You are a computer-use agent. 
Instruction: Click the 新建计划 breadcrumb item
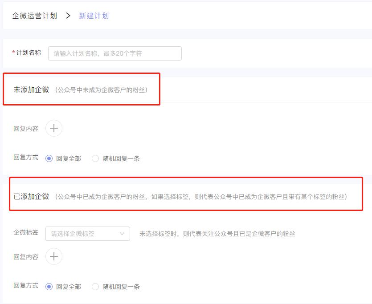[x=94, y=15]
